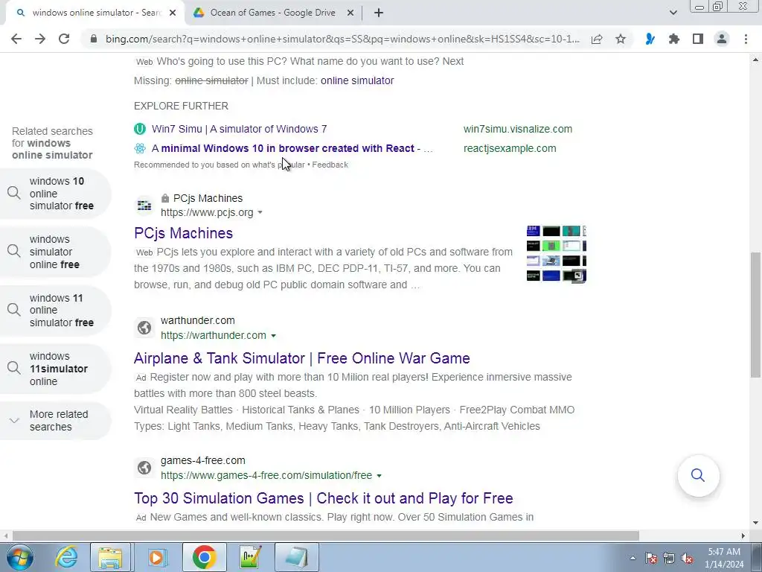Click the taskbar clock 5:47 AM
The image size is (762, 572).
(x=723, y=552)
